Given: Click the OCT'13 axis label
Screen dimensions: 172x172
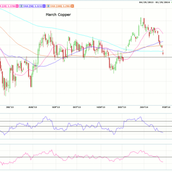Looking at the screenshot, I should coord(77,107).
